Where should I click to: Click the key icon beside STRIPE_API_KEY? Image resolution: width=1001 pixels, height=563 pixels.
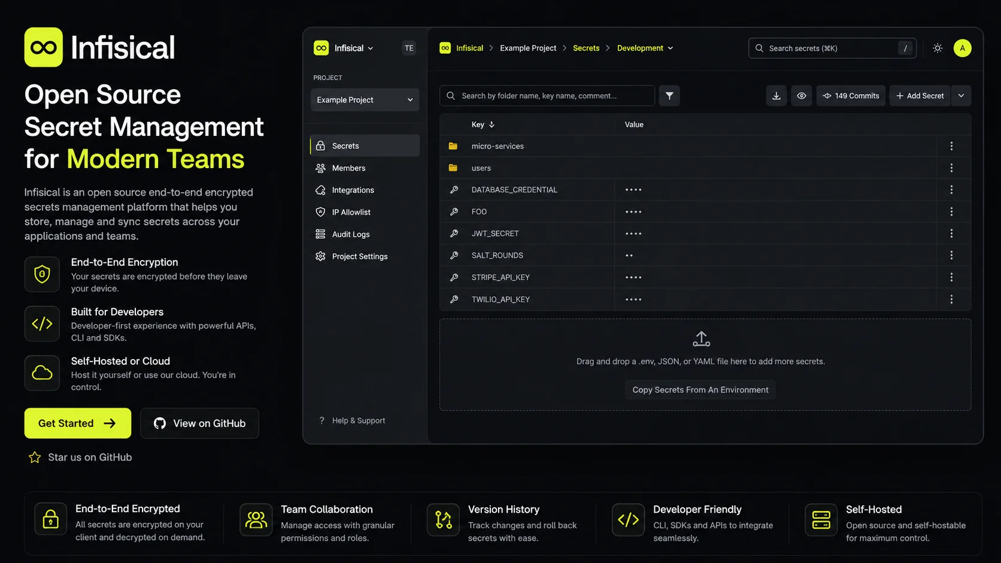454,277
